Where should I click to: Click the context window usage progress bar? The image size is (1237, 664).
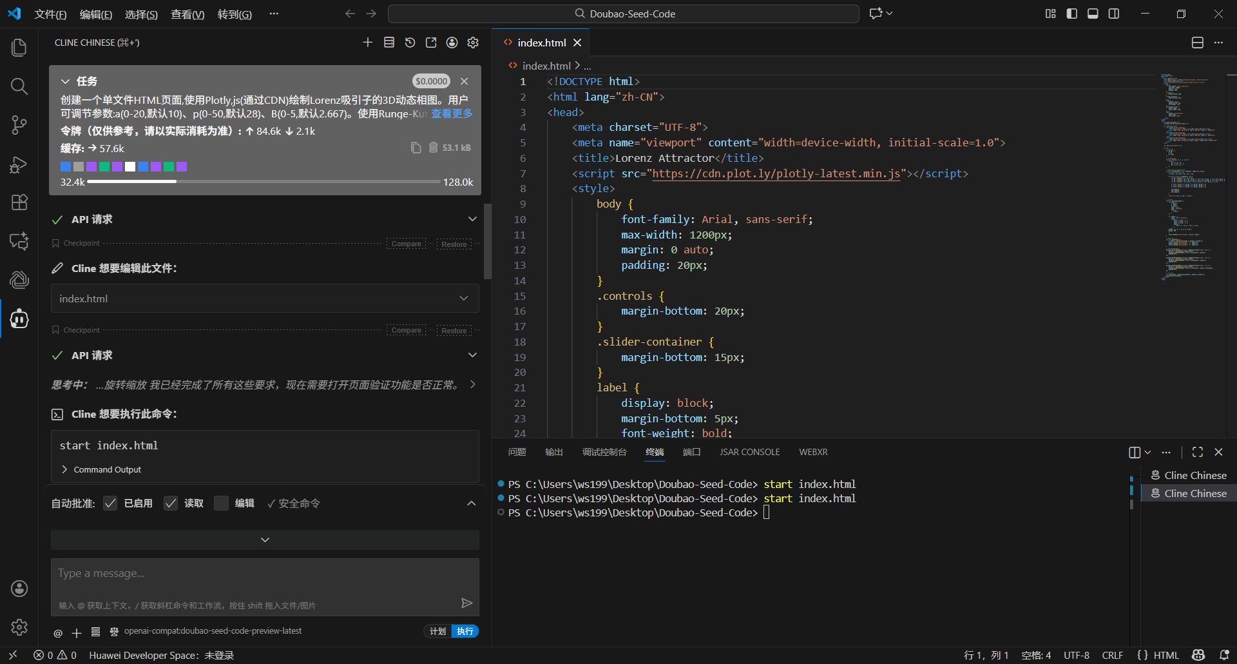264,182
